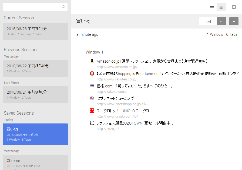This screenshot has height=170, width=242.
Task: Select previous session 2015/08/22 午前8時48分
Action: [35, 68]
